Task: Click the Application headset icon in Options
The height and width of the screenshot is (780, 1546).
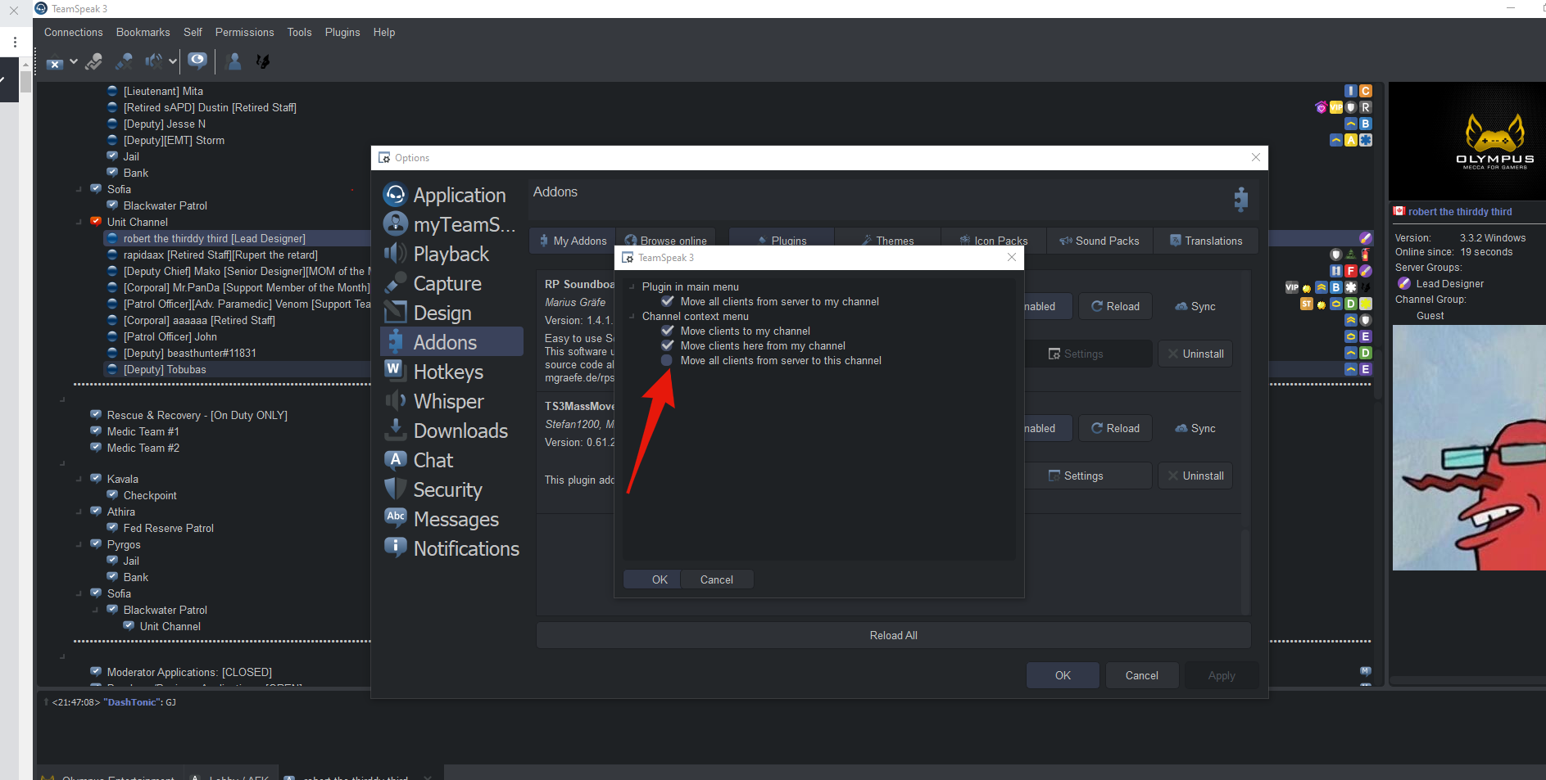Action: point(396,195)
